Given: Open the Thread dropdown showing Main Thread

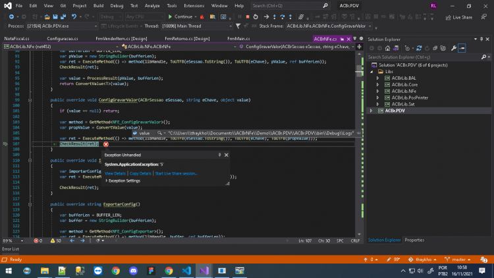Looking at the screenshot, I should coord(197,26).
